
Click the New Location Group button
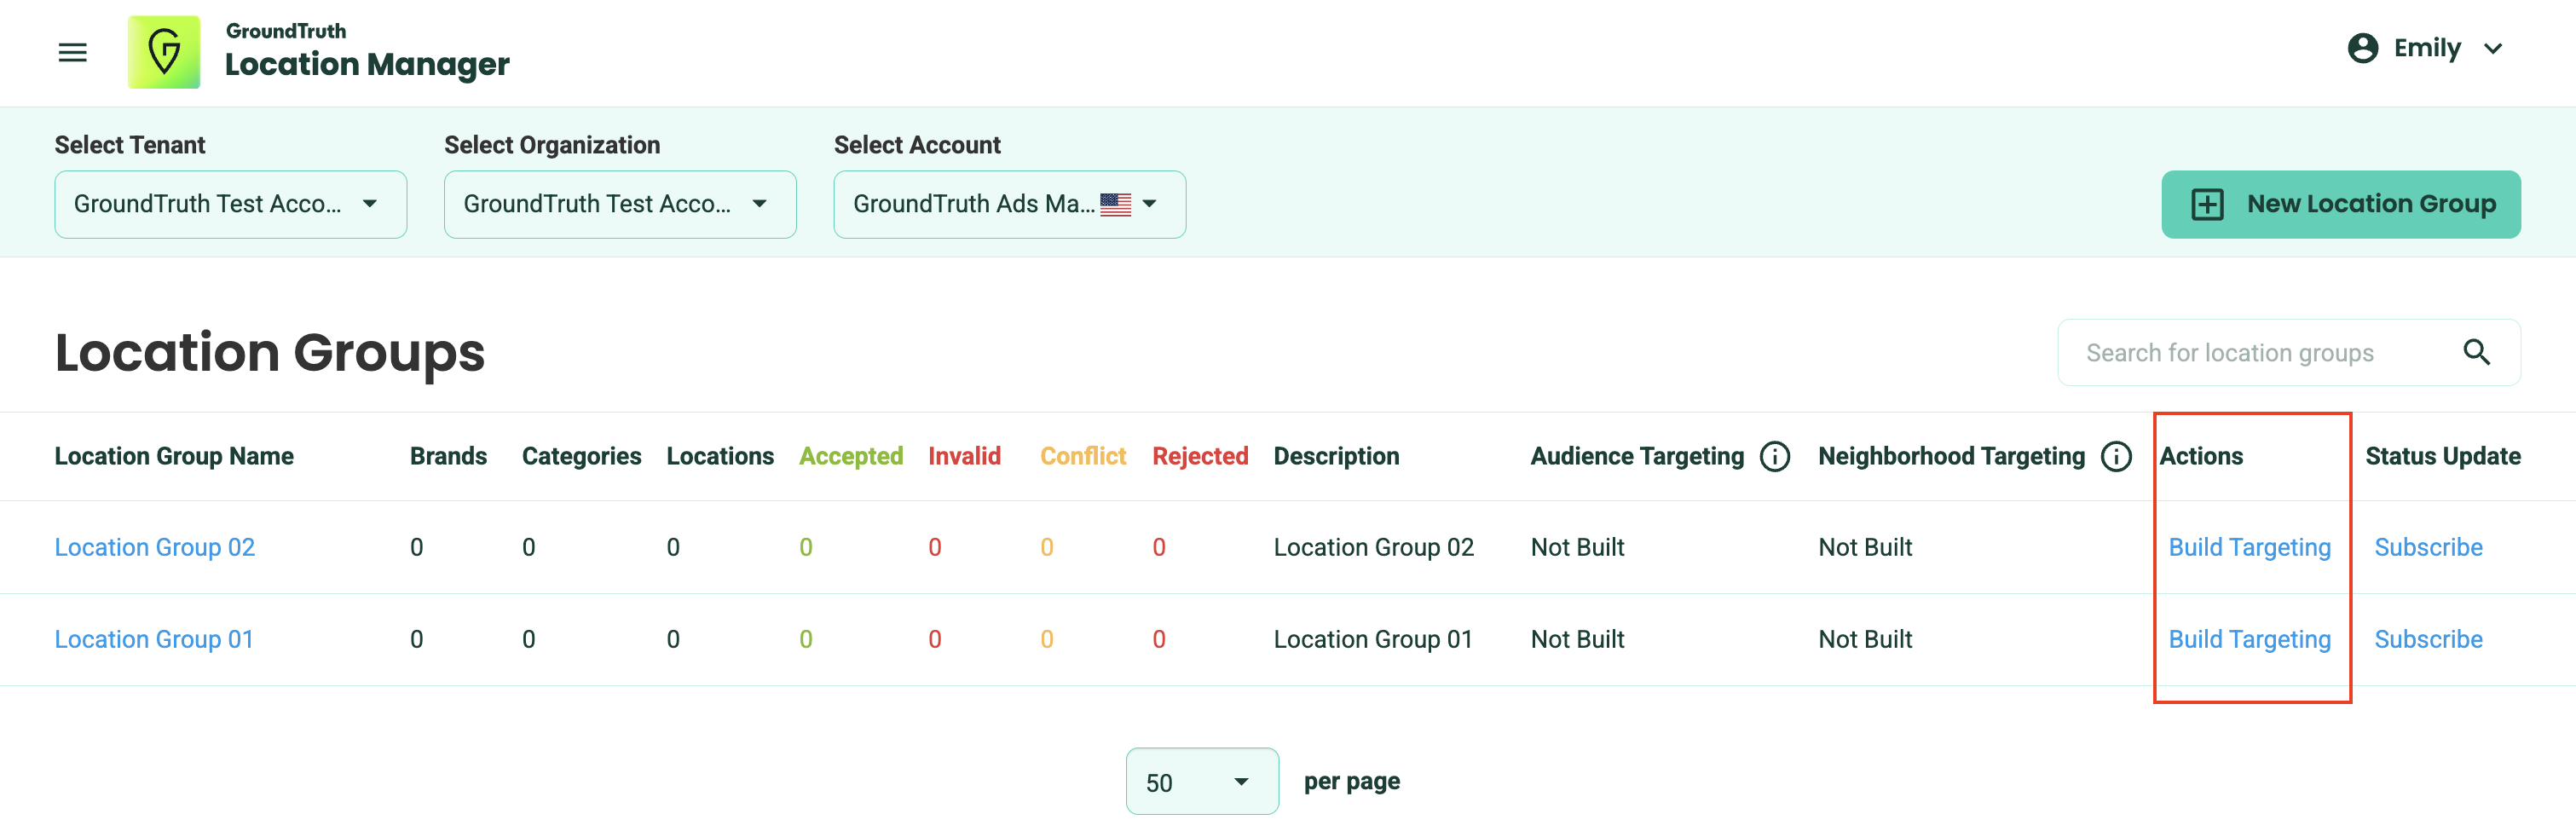[2340, 204]
